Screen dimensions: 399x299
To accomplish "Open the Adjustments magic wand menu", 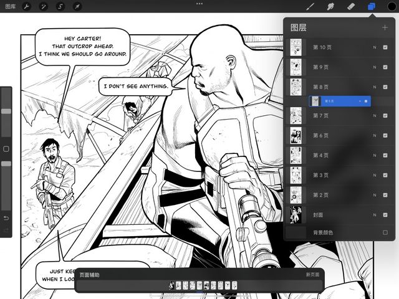I will pyautogui.click(x=44, y=6).
